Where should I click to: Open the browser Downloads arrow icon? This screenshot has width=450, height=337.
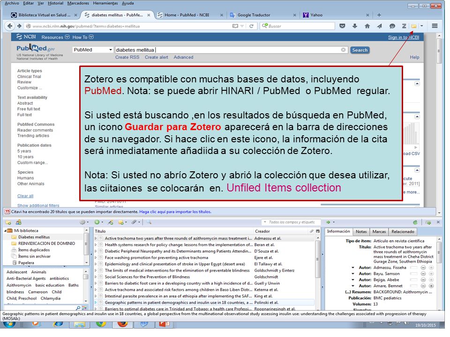click(x=355, y=26)
